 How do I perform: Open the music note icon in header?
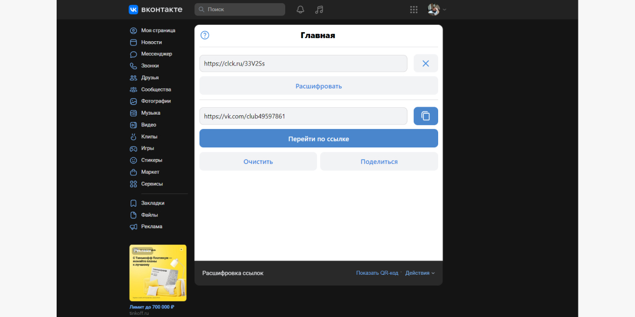[x=319, y=10]
